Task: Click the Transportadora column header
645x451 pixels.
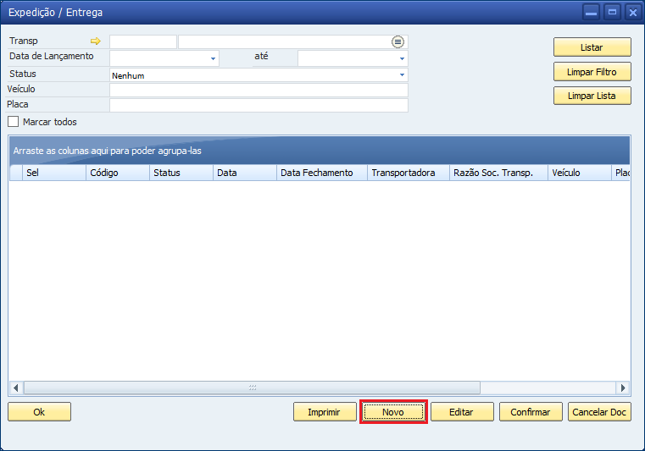Action: click(x=409, y=173)
